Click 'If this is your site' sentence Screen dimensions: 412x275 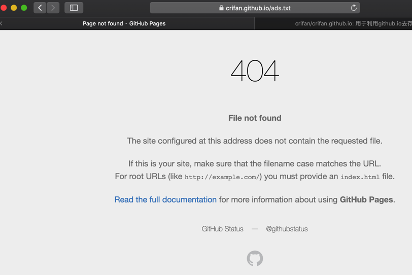coord(255,164)
